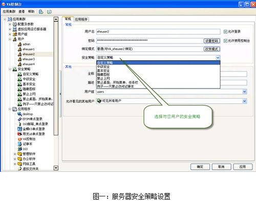Screen dimensions: 256x201
Task: Collapse the 安全策略 tree node
Action: tap(10, 69)
